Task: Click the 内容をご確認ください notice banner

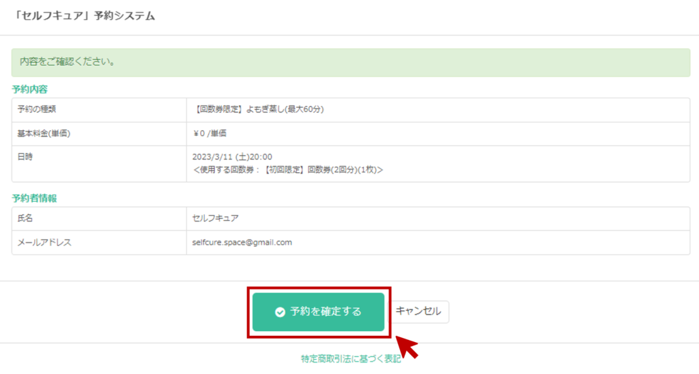Action: pyautogui.click(x=350, y=62)
